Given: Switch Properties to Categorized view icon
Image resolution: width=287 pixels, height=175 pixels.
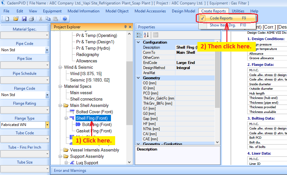Looking at the screenshot, I should coord(139,35).
